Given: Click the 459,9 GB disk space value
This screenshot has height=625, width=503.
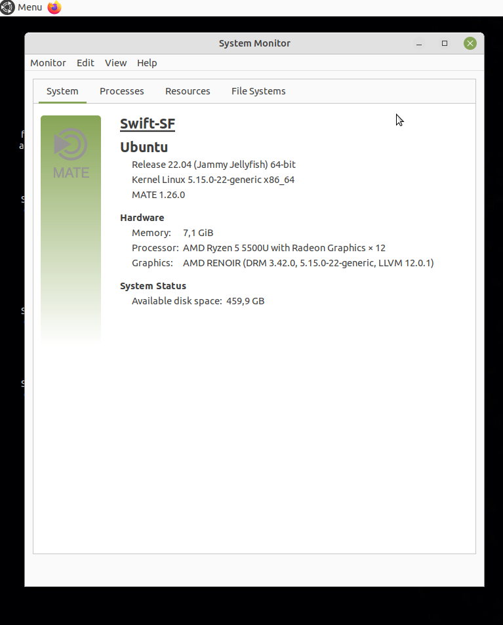Looking at the screenshot, I should (x=245, y=301).
